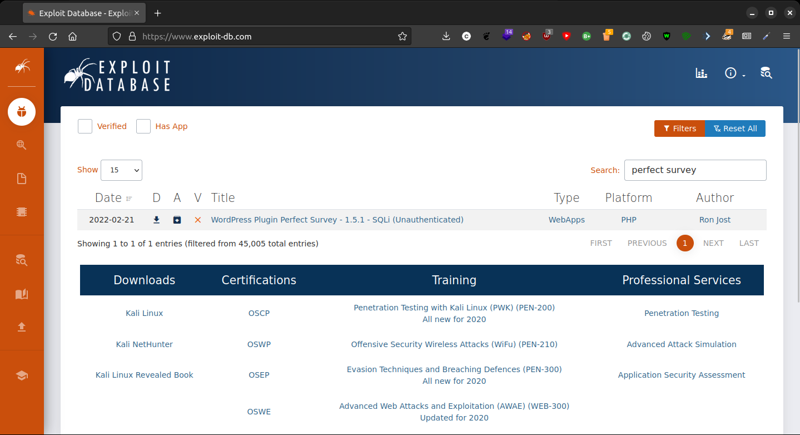Open Firefox downloads panel
Image resolution: width=800 pixels, height=435 pixels.
(446, 36)
